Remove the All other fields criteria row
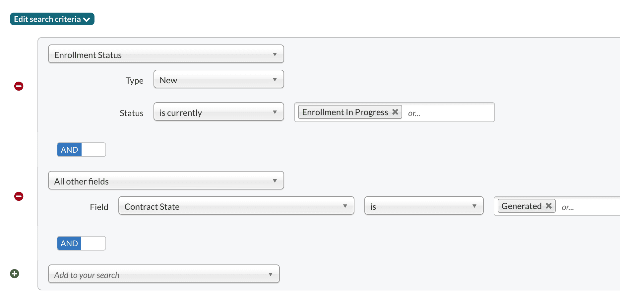620x296 pixels. point(19,196)
